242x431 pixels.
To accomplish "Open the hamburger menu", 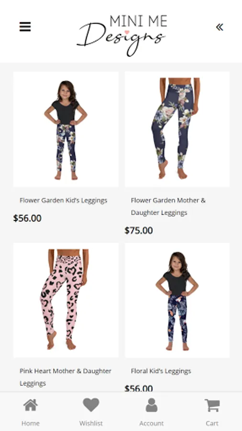I will point(25,27).
